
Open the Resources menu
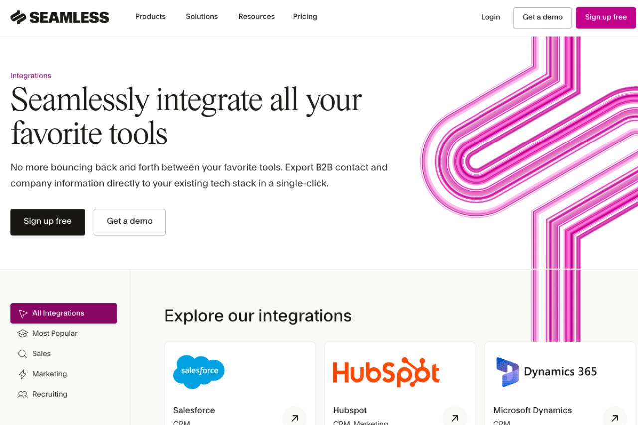256,17
